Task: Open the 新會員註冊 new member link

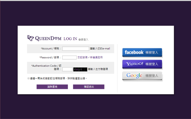Action: pos(96,57)
